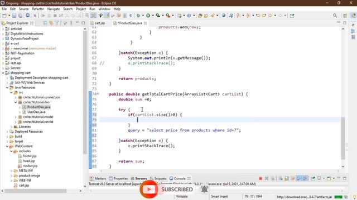The height and width of the screenshot is (200, 357).
Task: Open the New wizard dropdown arrow
Action: [9, 16]
